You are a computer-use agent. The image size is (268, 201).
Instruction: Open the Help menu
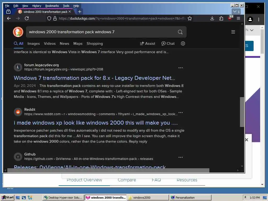[76, 6]
